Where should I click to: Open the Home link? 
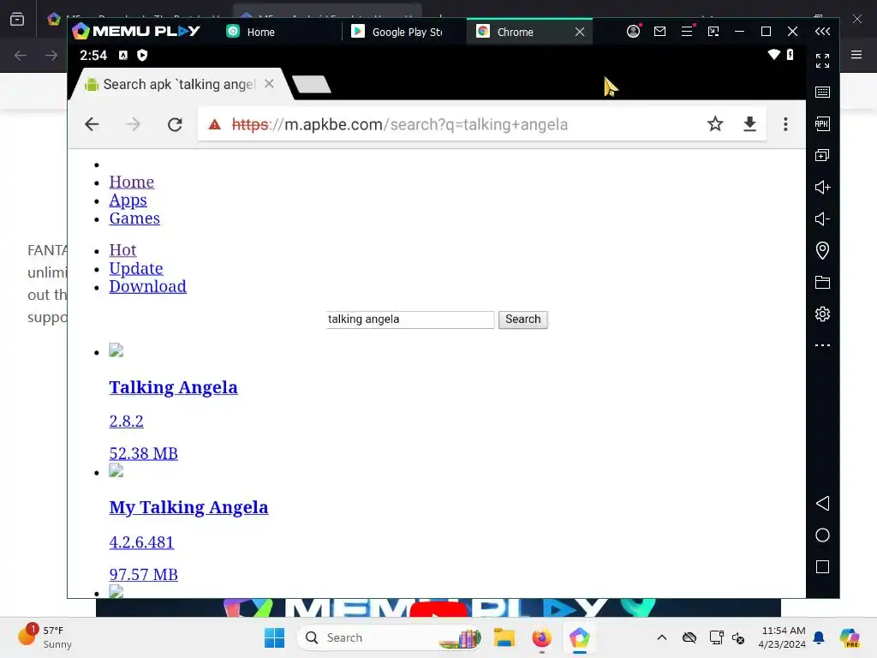pyautogui.click(x=131, y=182)
